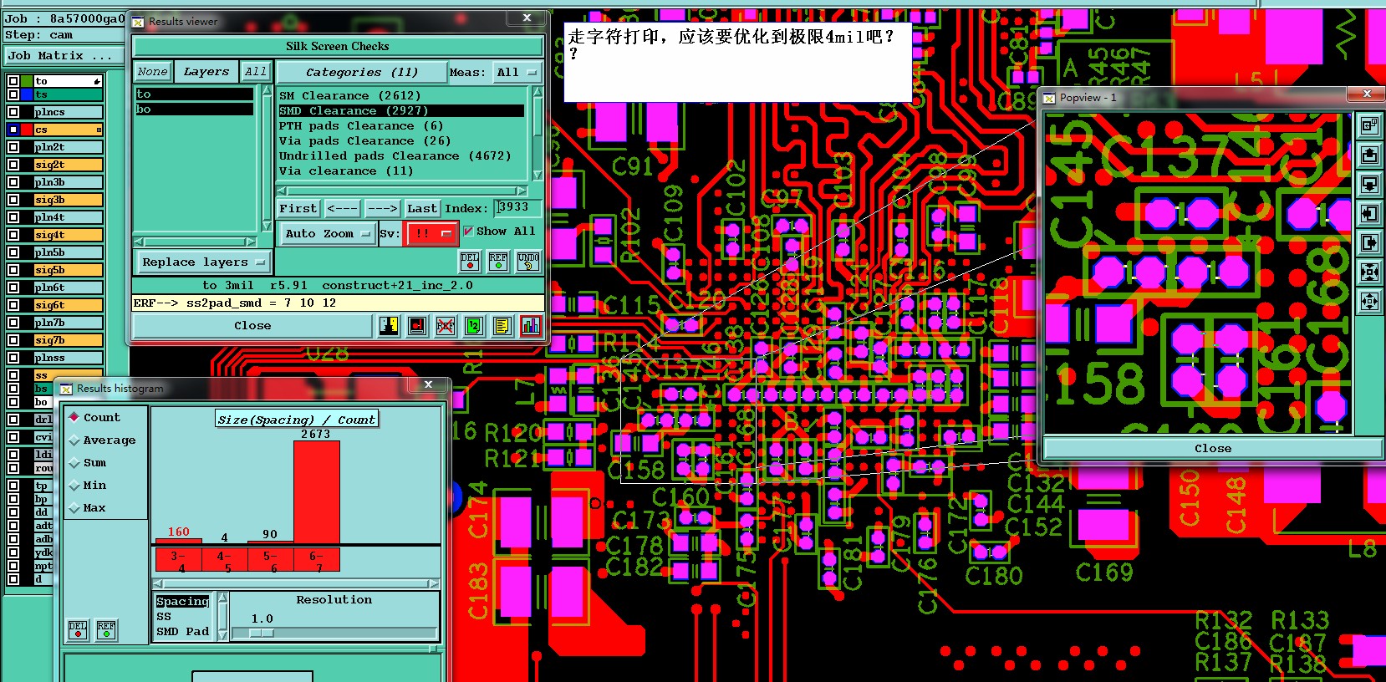Click the green '12' page icon
1386x682 pixels.
(474, 325)
